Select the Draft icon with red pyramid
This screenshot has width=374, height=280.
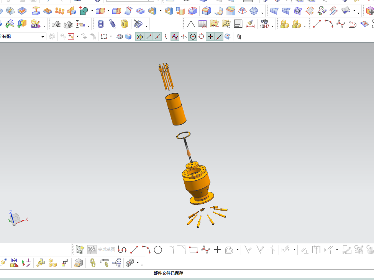[242, 11]
